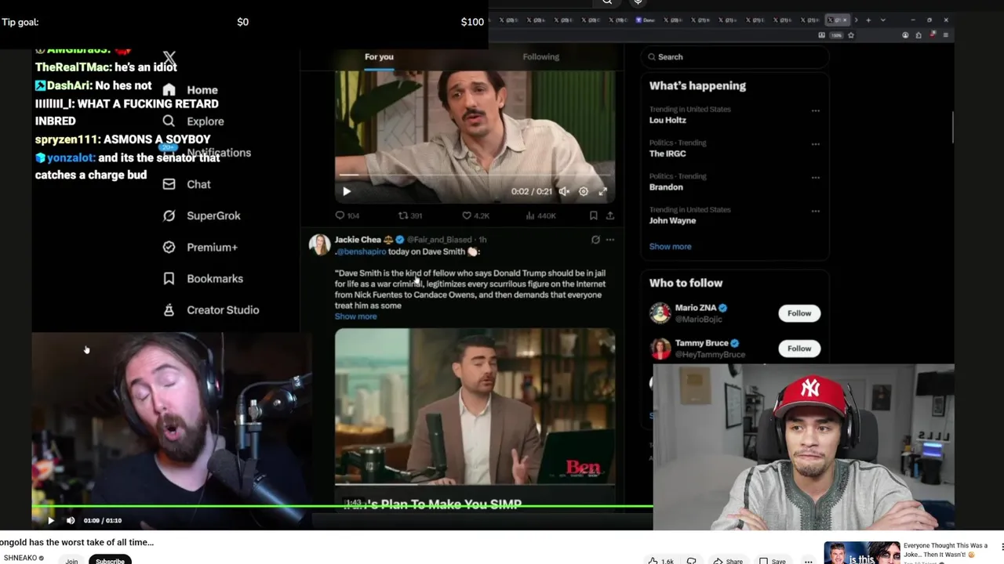Image resolution: width=1004 pixels, height=564 pixels.
Task: Open the Lou Holtz trend
Action: (668, 120)
